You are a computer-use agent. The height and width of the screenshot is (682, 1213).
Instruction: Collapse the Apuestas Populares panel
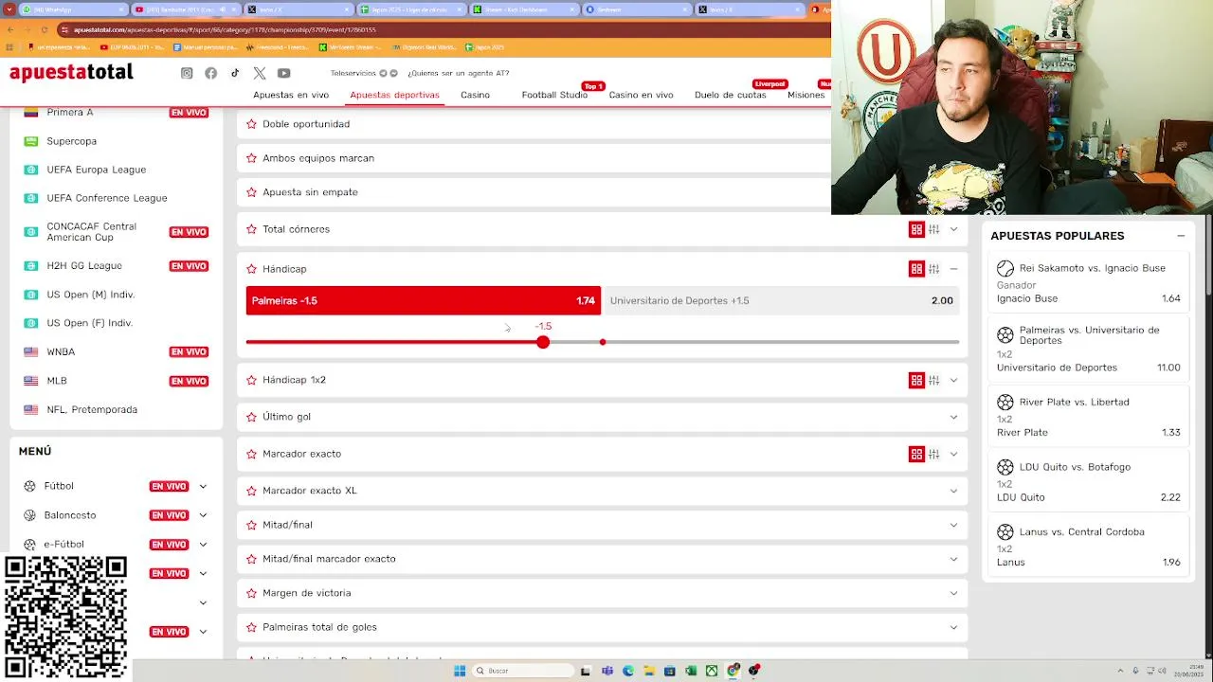pyautogui.click(x=1181, y=236)
